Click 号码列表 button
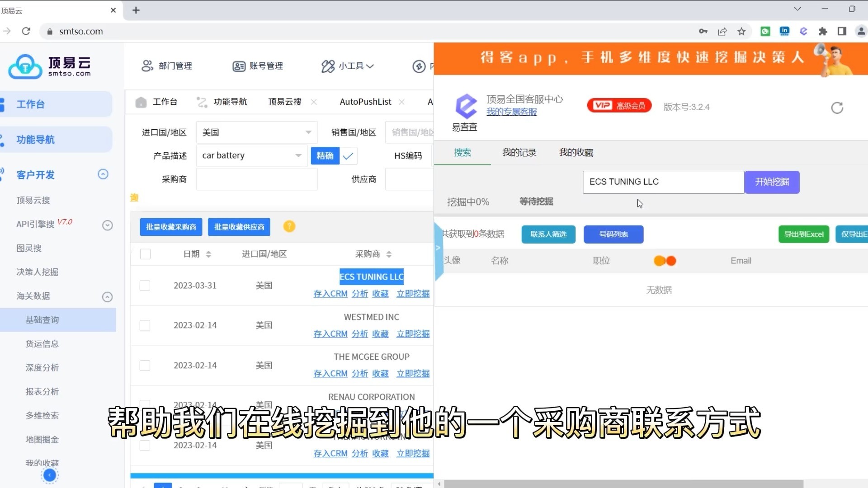Image resolution: width=868 pixels, height=488 pixels. point(613,235)
